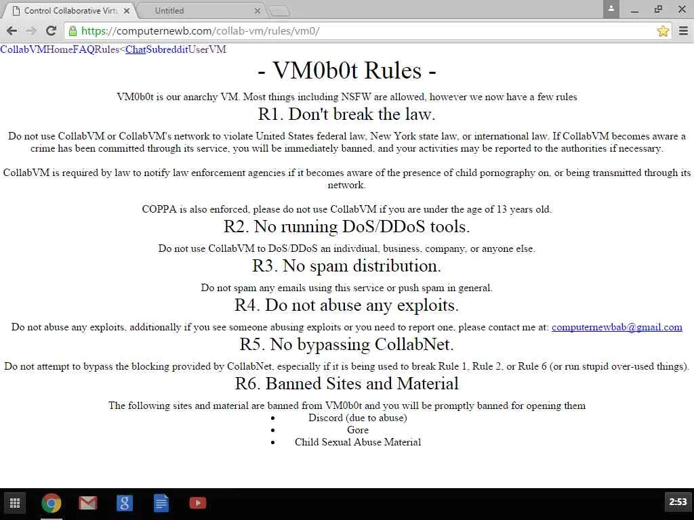Restore down the browser window
This screenshot has width=694, height=520.
pyautogui.click(x=659, y=9)
